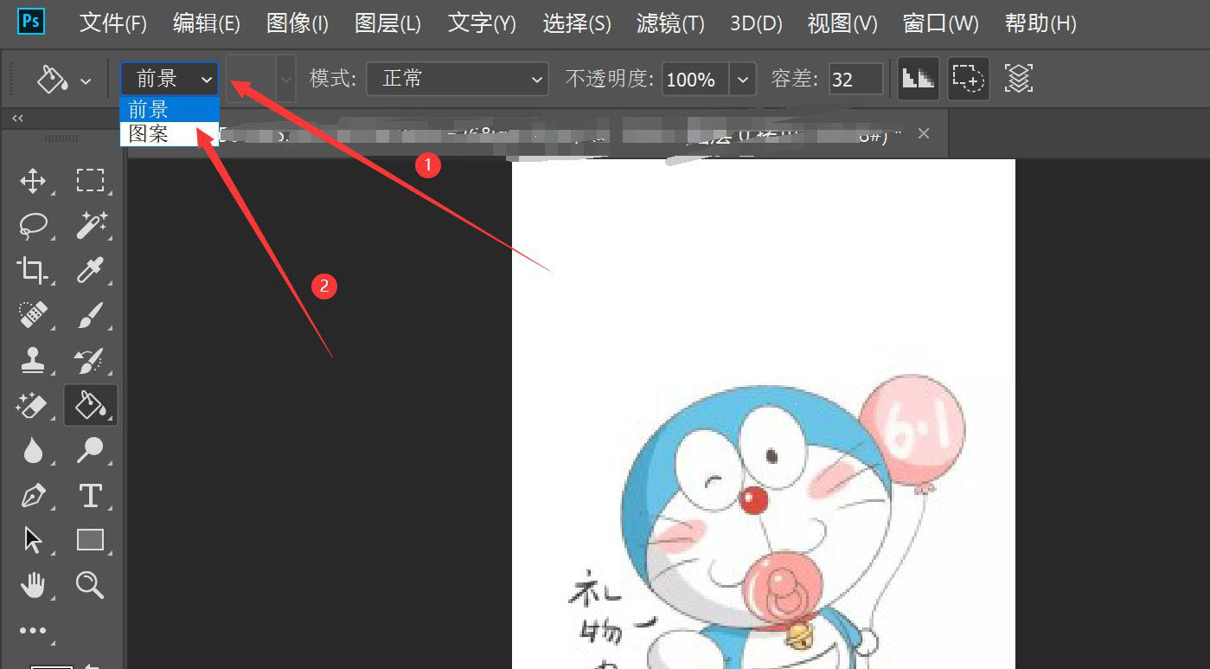Open the 图像(I) menu
Viewport: 1210px width, 669px height.
(x=298, y=23)
